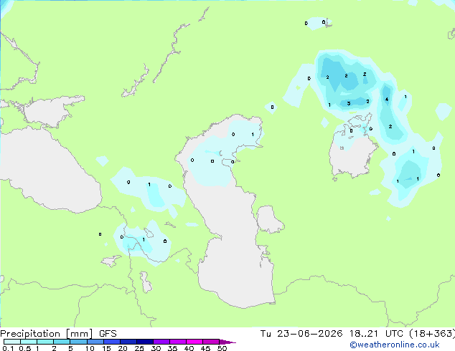Click the date "Tu 23-06-2026"
Screen dimensions: 455x351
[301, 334]
